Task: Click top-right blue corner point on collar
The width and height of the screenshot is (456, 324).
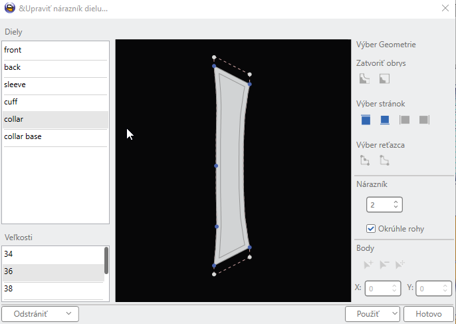Action: [249, 84]
